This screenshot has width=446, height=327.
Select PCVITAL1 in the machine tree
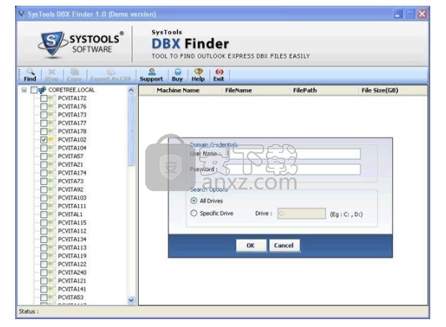coord(70,214)
